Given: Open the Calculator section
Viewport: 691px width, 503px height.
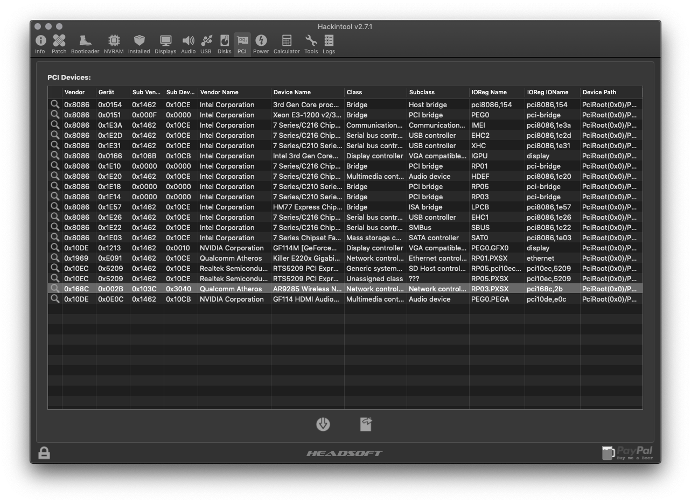Looking at the screenshot, I should (287, 45).
